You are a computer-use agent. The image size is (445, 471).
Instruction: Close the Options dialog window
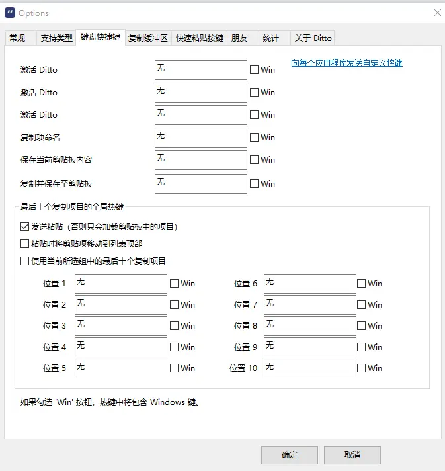point(438,13)
